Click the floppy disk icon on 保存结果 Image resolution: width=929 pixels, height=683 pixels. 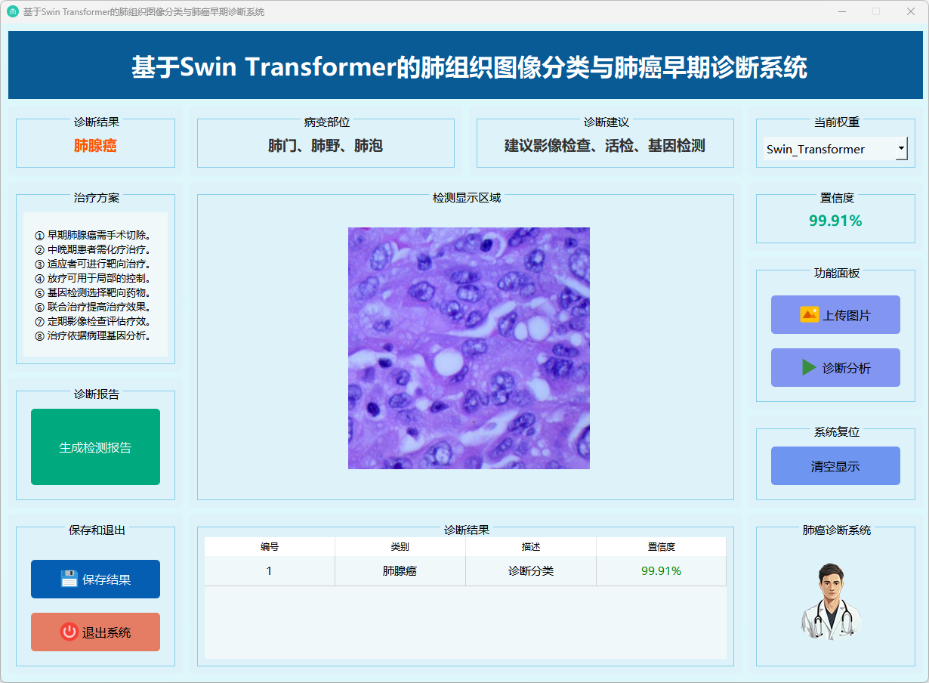pos(69,579)
